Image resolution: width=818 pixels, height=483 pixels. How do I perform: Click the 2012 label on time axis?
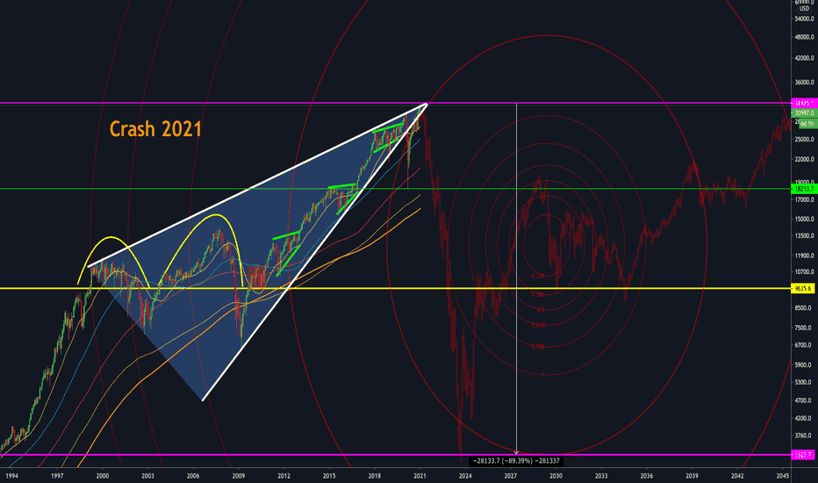283,476
